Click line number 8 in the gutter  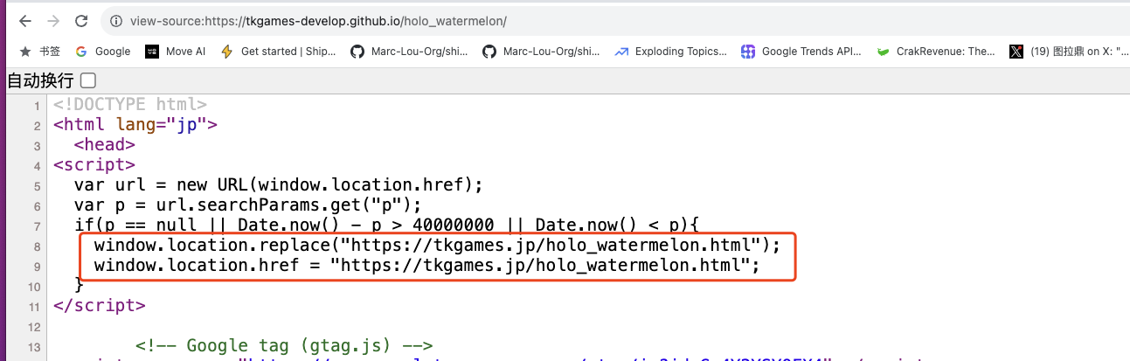point(37,246)
